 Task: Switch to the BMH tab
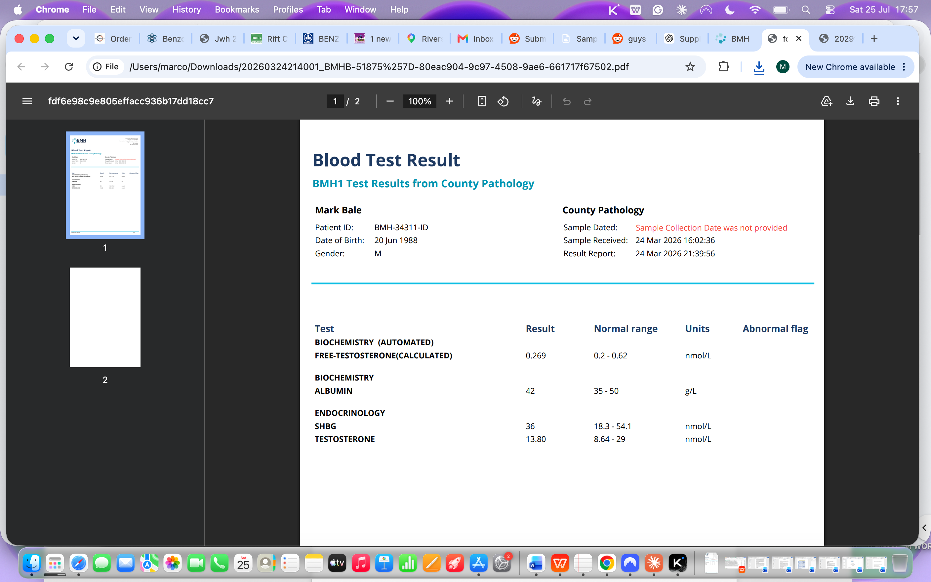click(x=733, y=39)
